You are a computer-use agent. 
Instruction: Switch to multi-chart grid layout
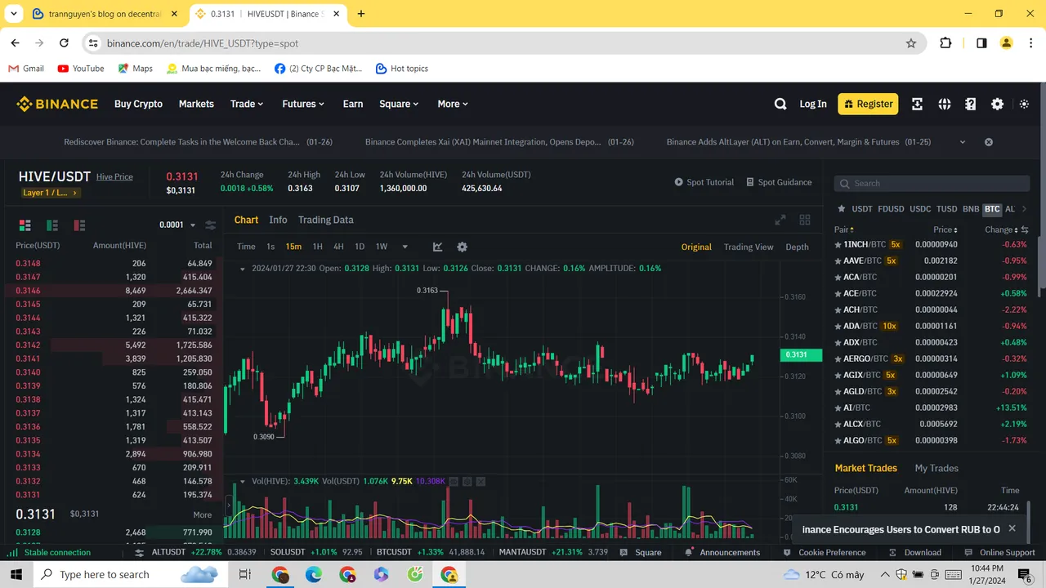pos(805,220)
